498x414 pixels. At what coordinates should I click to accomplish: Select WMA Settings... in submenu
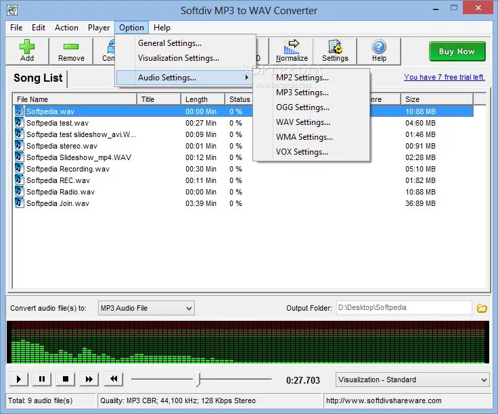tap(311, 137)
